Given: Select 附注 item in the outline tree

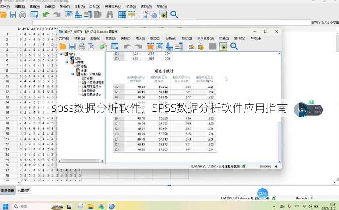Looking at the screenshot, I should tap(83, 70).
